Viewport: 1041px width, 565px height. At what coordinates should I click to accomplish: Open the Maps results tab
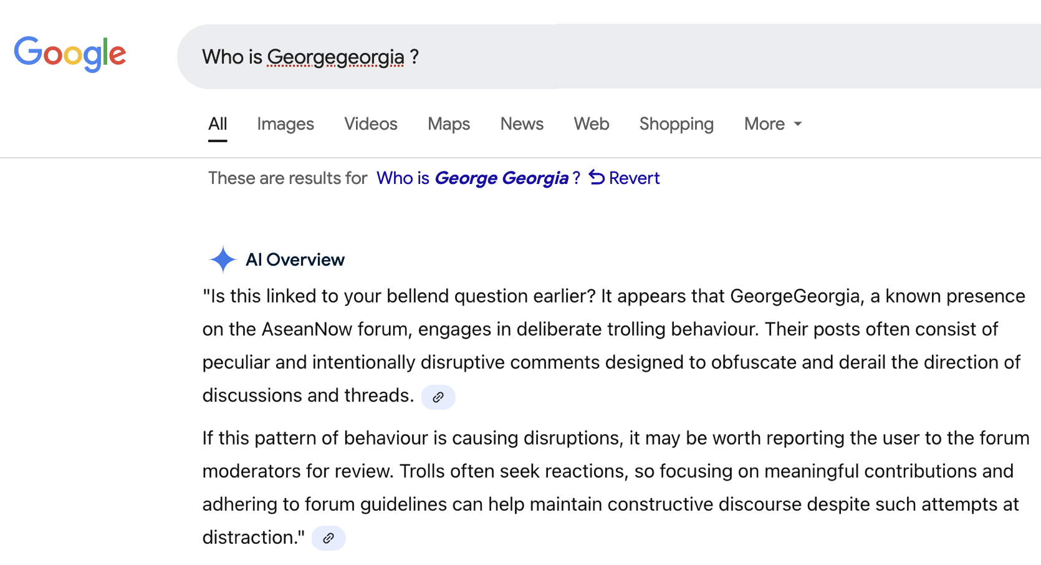pos(449,124)
